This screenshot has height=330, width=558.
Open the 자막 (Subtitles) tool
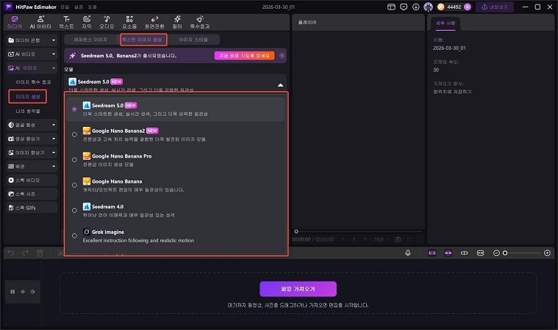87,22
